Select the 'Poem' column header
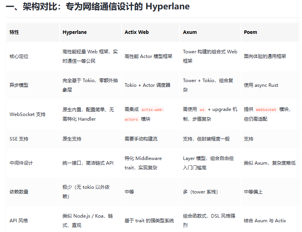Viewport: 302px width, 232px height. [x=270, y=32]
